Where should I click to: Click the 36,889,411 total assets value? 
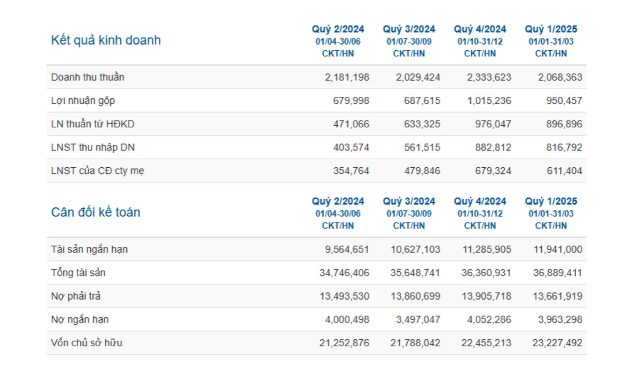(x=557, y=273)
